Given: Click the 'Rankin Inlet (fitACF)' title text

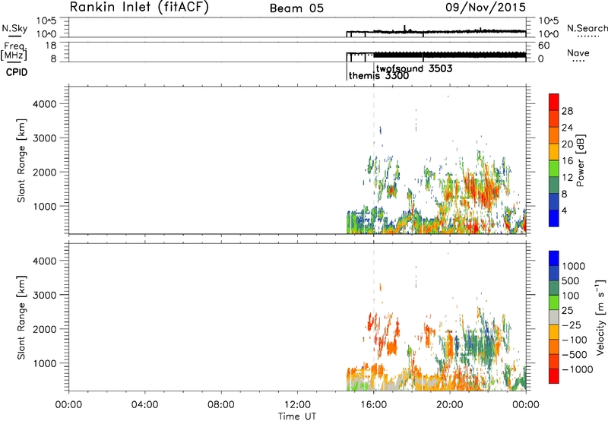Looking at the screenshot, I should click(139, 7).
